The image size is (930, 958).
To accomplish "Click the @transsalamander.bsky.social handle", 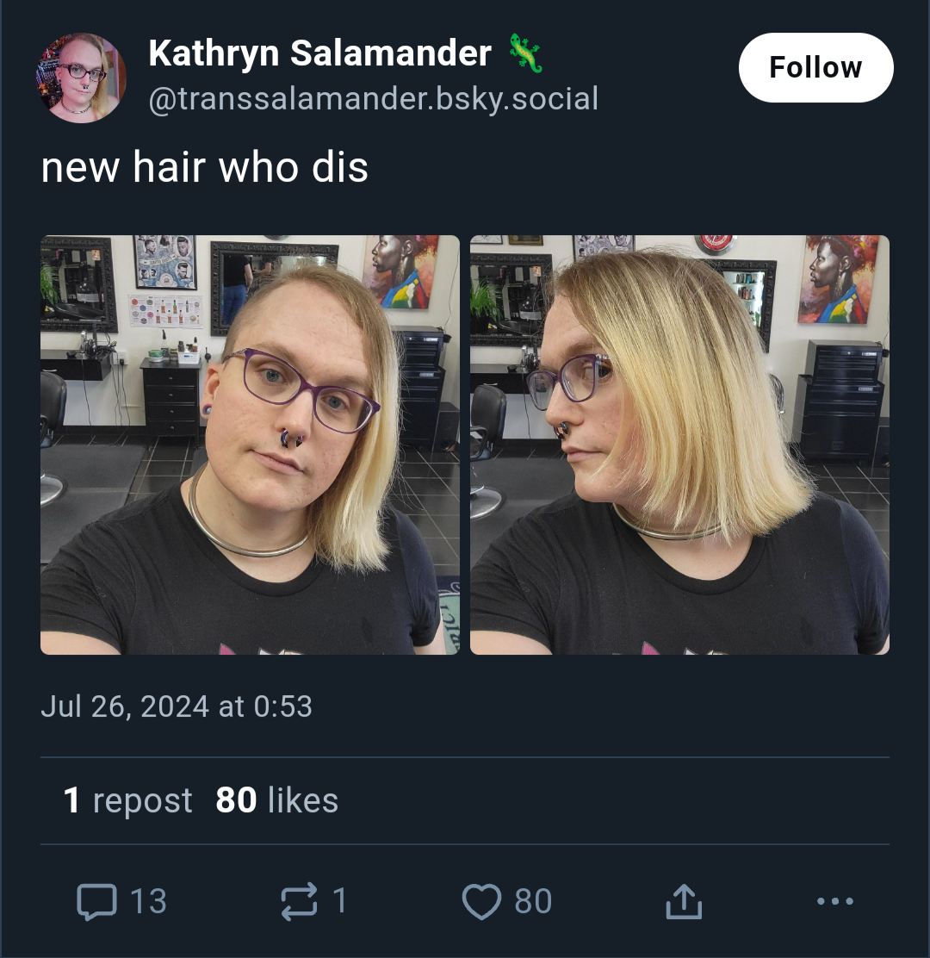I will pyautogui.click(x=373, y=99).
